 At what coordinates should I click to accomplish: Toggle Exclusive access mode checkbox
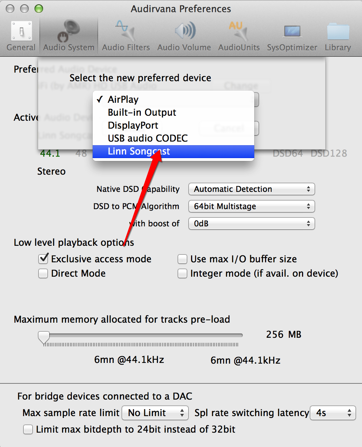tap(43, 259)
